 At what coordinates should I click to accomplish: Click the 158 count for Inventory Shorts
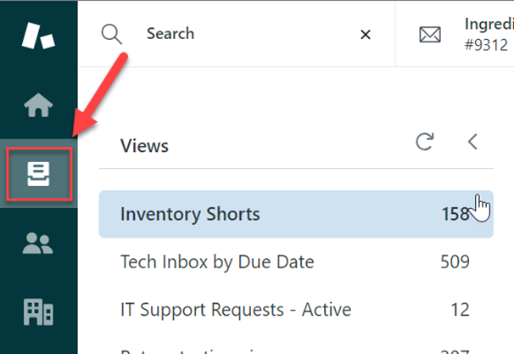[x=455, y=213]
